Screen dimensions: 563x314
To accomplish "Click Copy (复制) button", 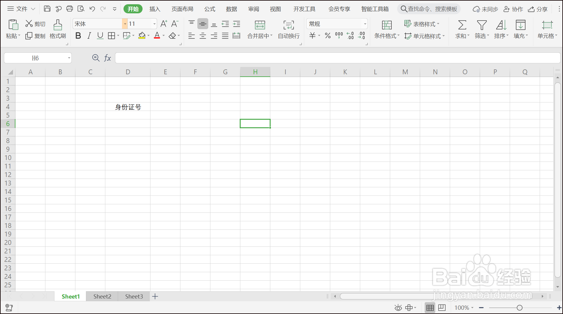I will (35, 36).
